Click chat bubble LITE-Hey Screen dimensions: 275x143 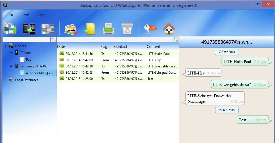(202, 73)
